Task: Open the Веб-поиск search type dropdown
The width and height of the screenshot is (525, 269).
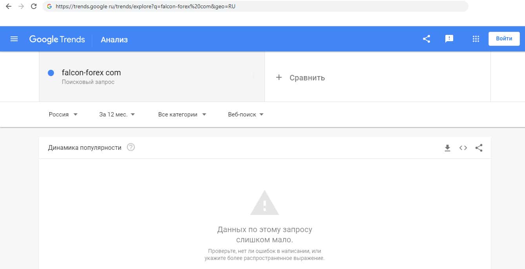Action: pyautogui.click(x=246, y=115)
